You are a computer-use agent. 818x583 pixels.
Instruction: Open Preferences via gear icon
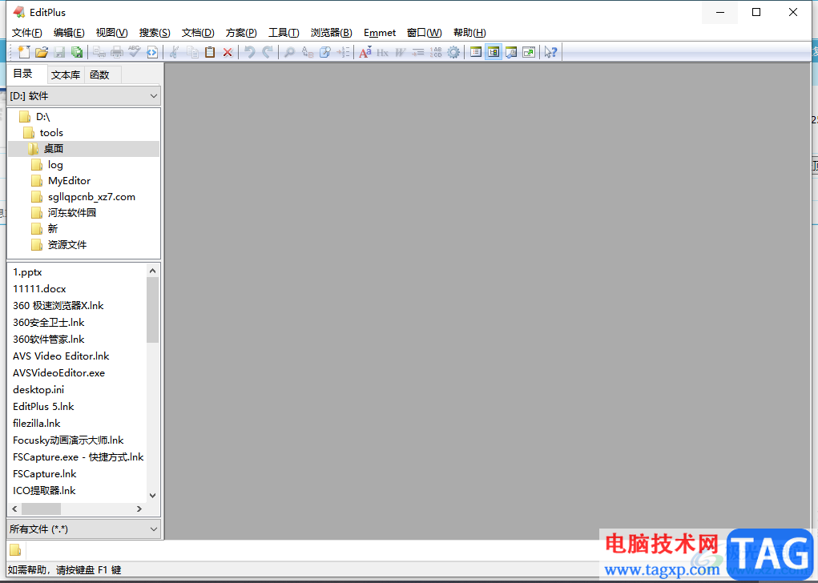tap(453, 51)
